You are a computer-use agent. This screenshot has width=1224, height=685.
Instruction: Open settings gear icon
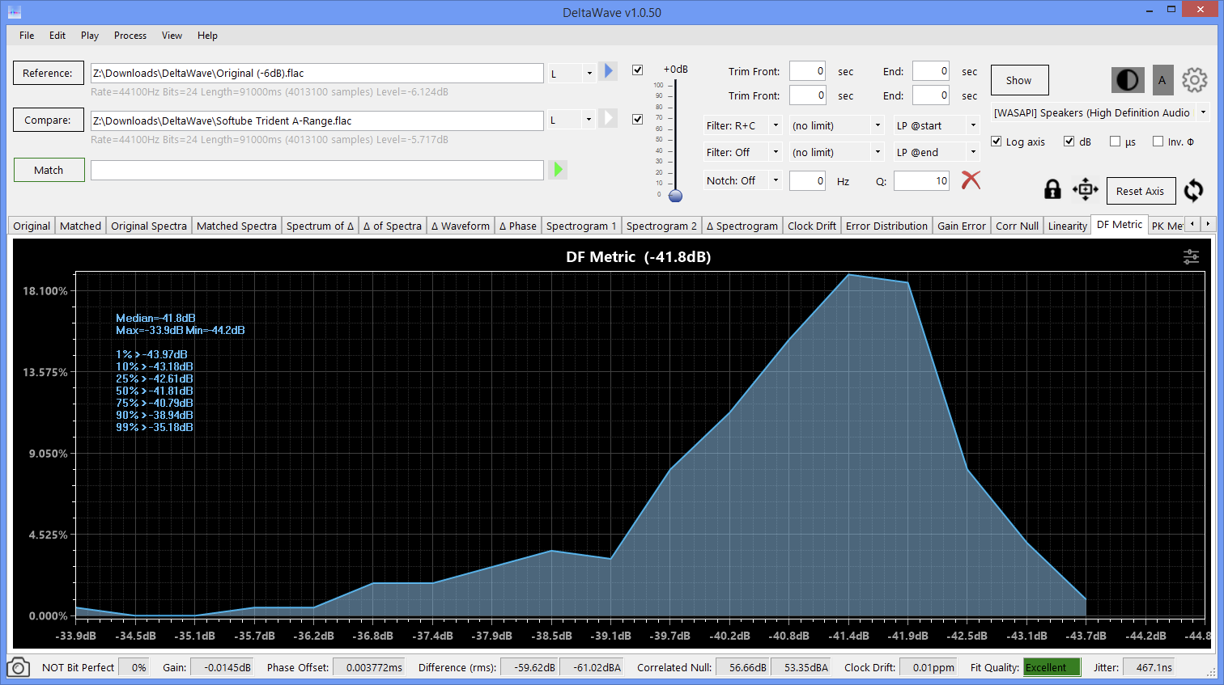[1195, 79]
